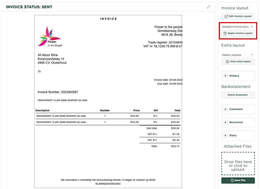Click the Due date 24-08-2023 text
This screenshot has width=260, height=189.
(170, 84)
